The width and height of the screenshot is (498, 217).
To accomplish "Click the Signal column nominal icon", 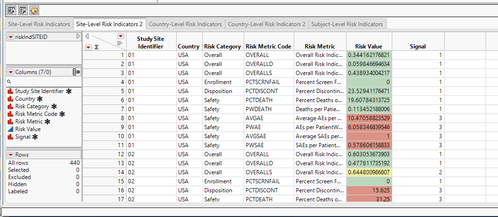I will (x=10, y=137).
